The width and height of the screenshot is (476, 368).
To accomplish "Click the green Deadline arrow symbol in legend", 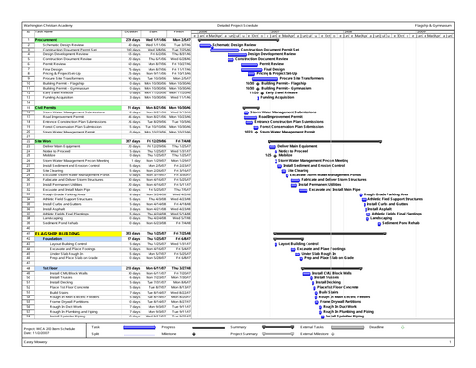I will (403, 327).
